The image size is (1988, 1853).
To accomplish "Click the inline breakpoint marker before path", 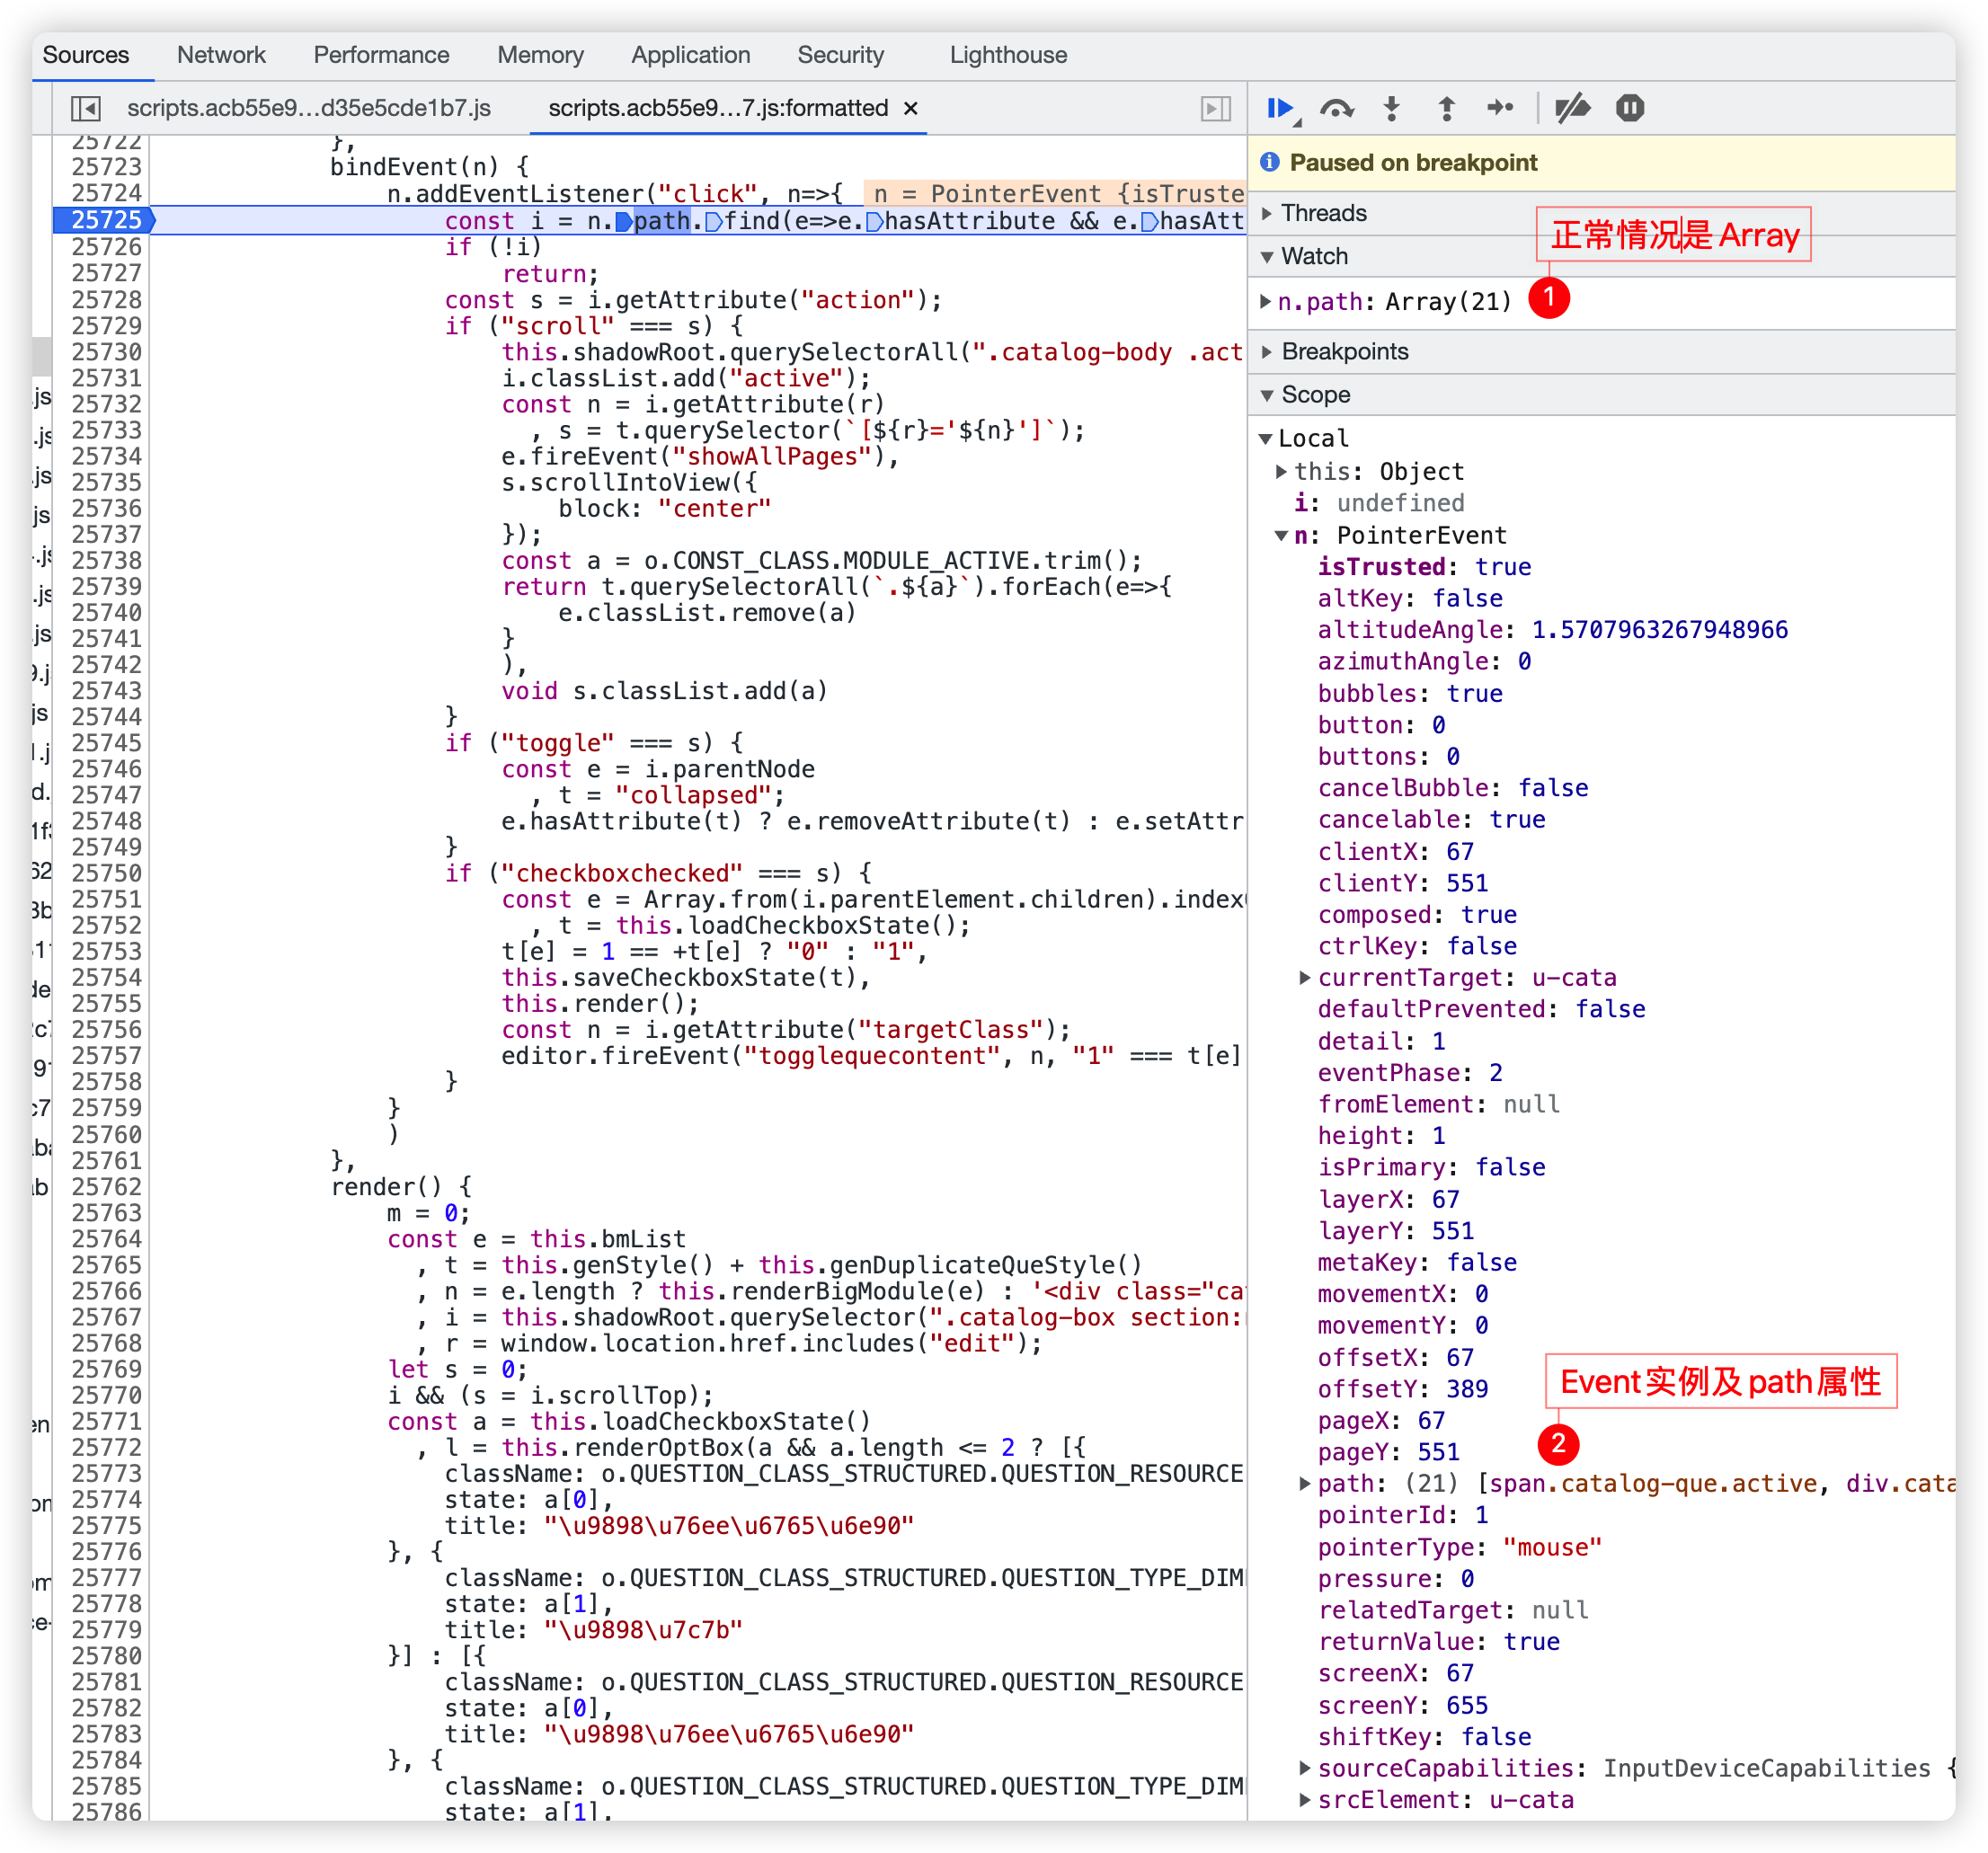I will tap(623, 221).
